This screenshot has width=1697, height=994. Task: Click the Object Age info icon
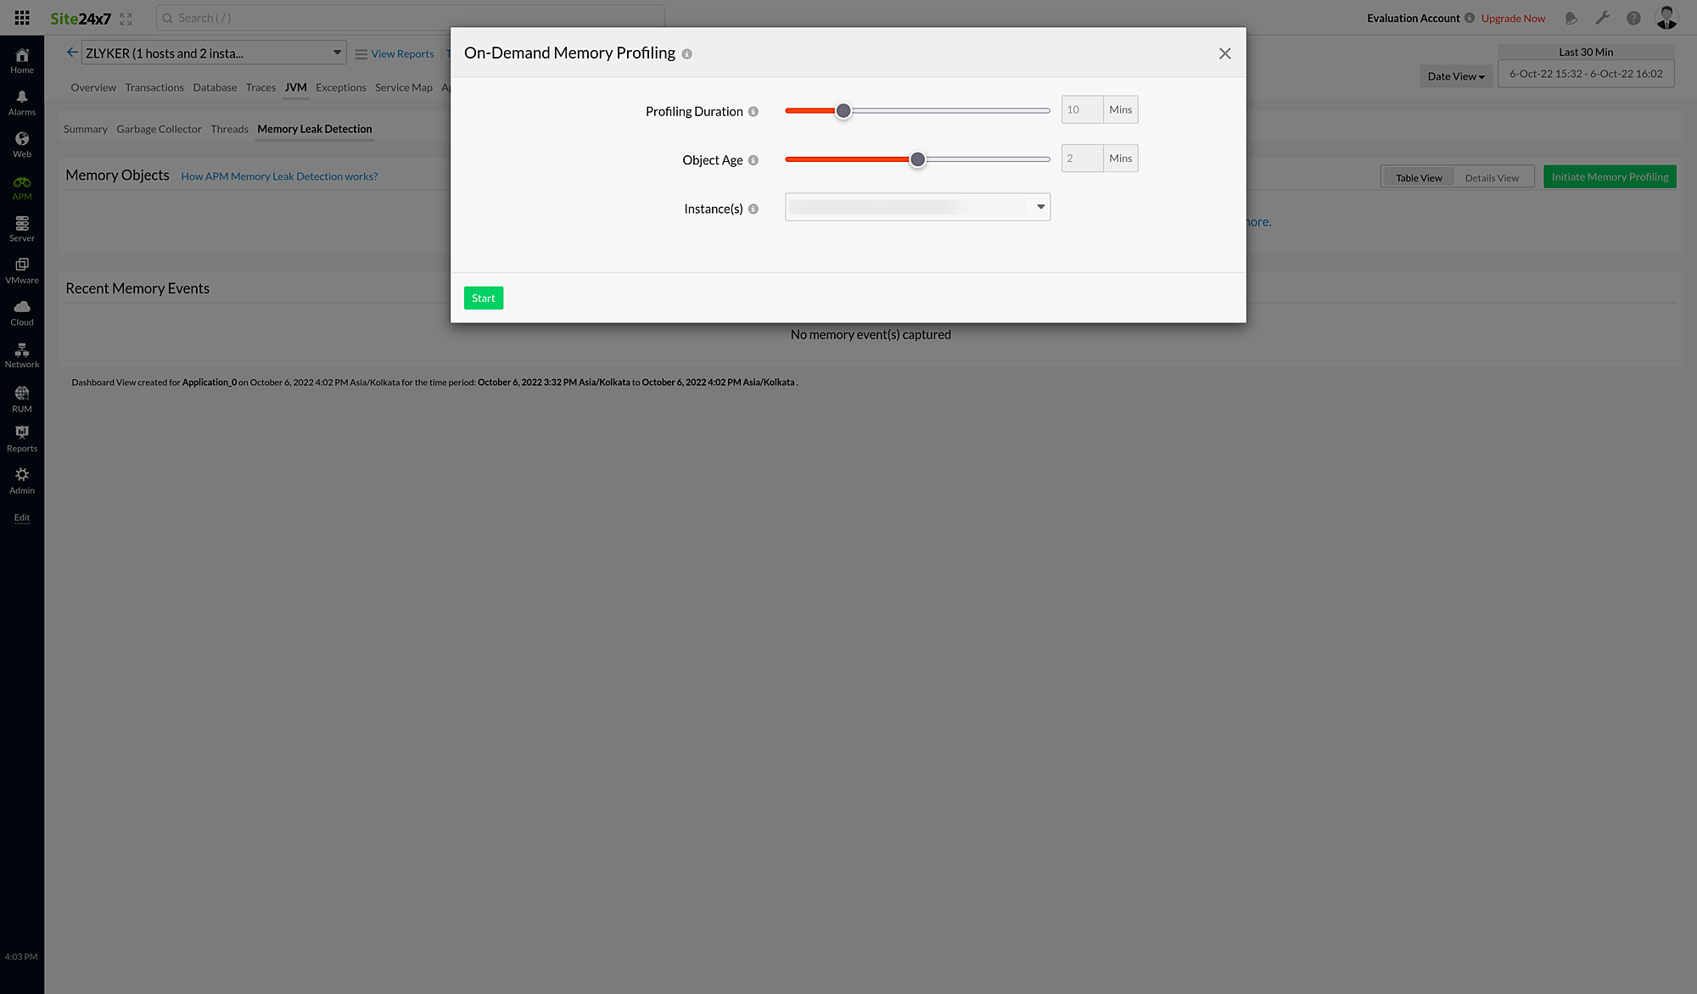pyautogui.click(x=753, y=159)
